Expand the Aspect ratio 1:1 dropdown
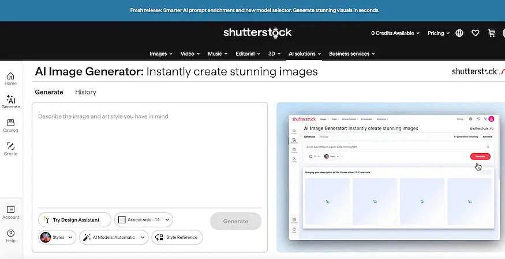Screen dimensions: 505x259 144,220
